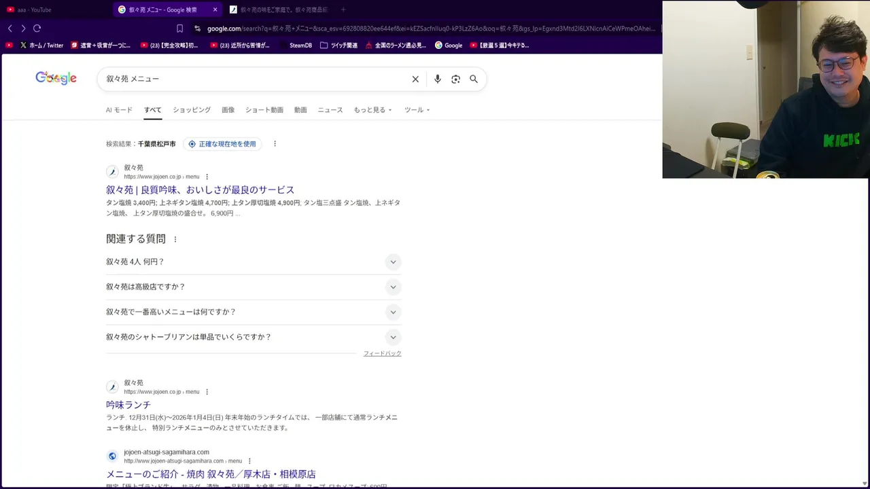Go forward with the browser forward arrow
This screenshot has width=870, height=489.
(x=23, y=29)
